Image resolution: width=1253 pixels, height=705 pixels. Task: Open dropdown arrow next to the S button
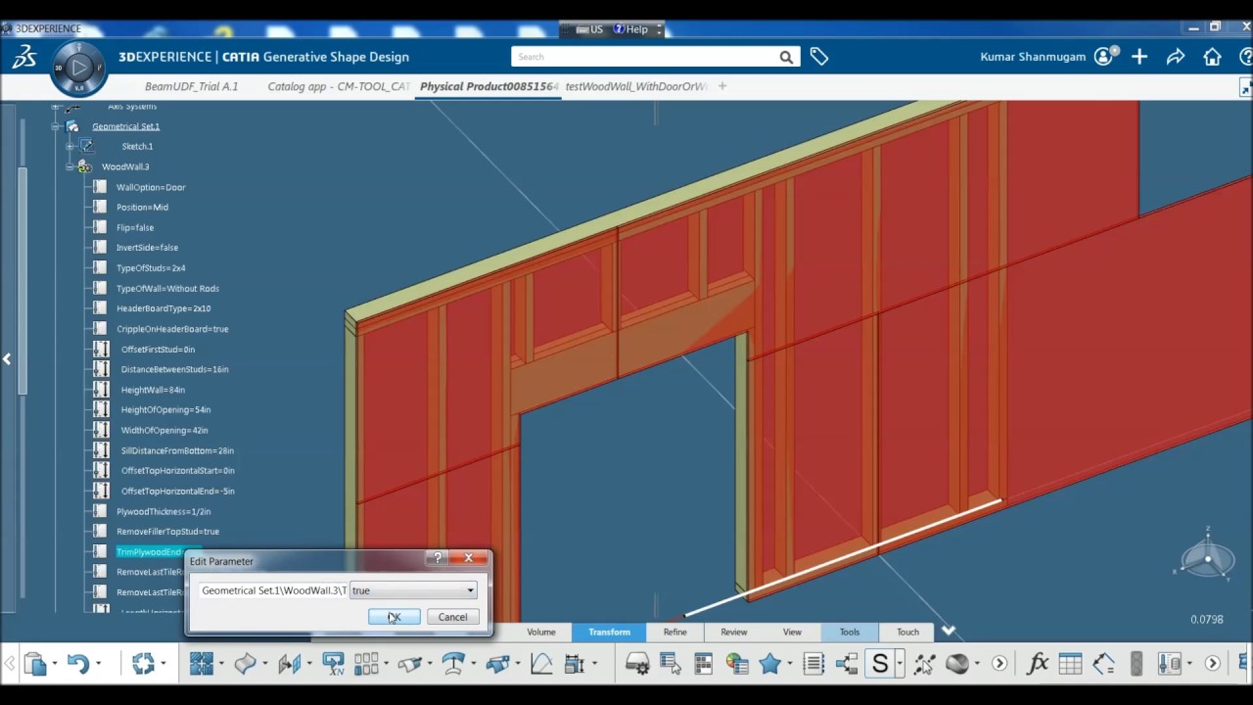(x=900, y=664)
